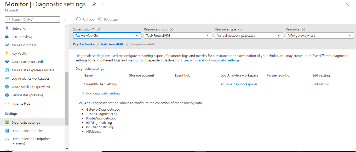Close the Monitor blade
Screen dimensions: 356x152
point(347,4)
